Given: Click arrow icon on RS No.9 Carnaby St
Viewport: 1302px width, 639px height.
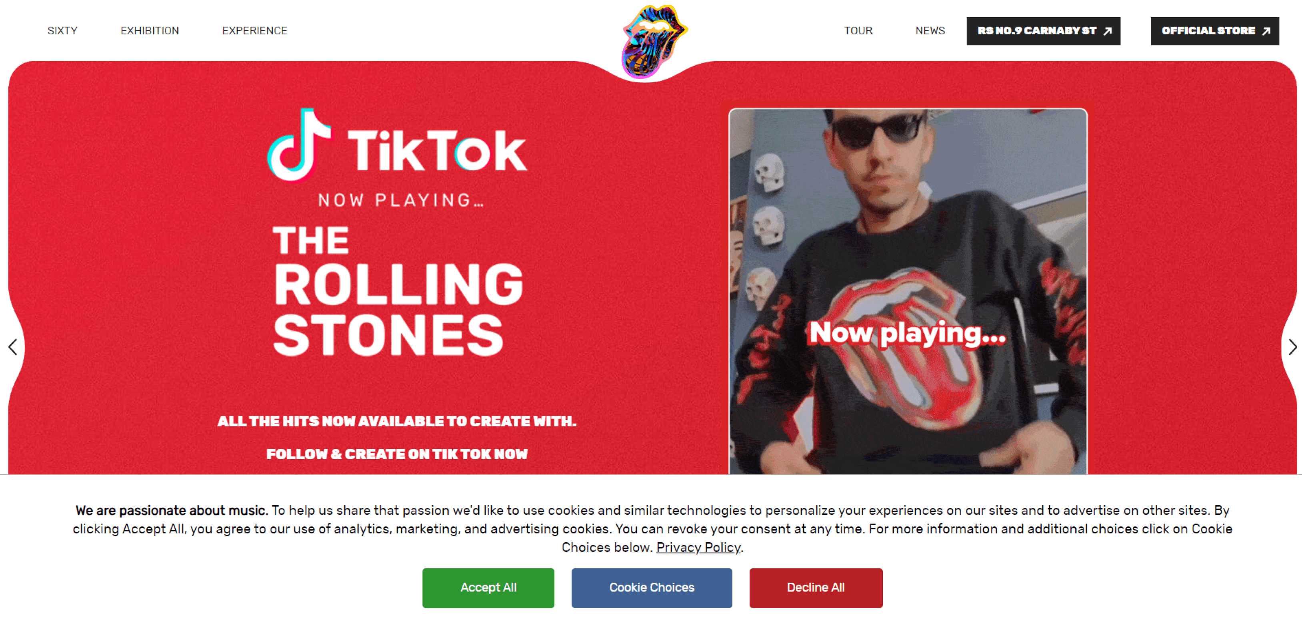Looking at the screenshot, I should click(x=1108, y=31).
